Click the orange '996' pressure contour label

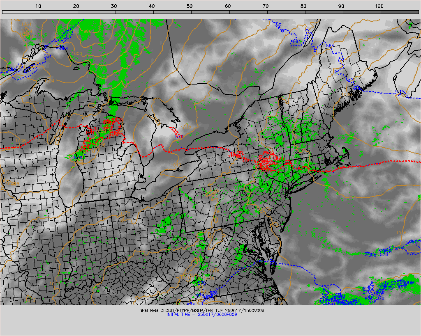(x=87, y=31)
